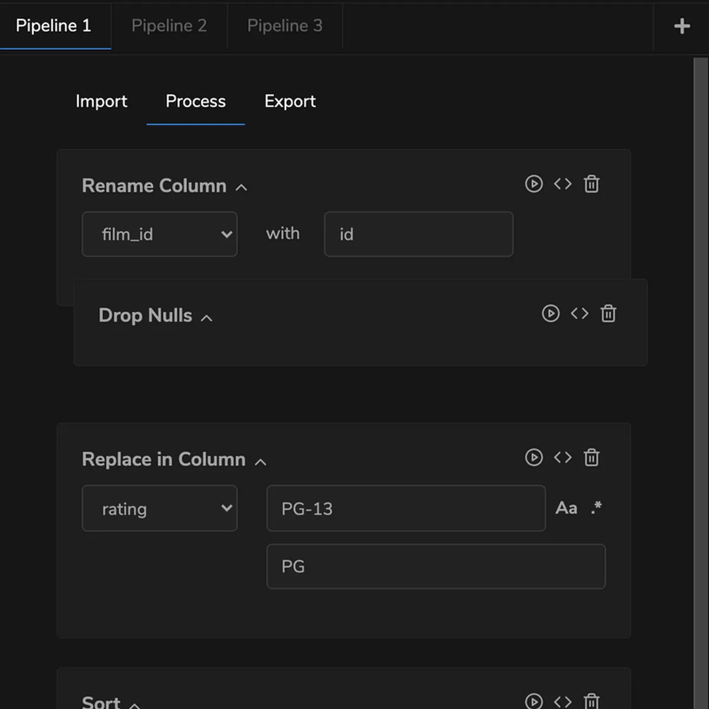The width and height of the screenshot is (709, 709).
Task: Add a new pipeline tab
Action: [682, 26]
